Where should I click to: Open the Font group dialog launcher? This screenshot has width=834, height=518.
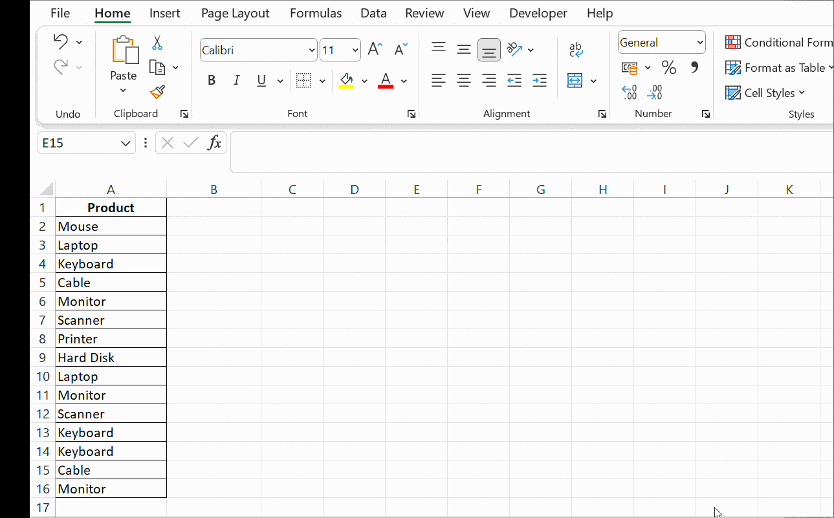[x=412, y=114]
